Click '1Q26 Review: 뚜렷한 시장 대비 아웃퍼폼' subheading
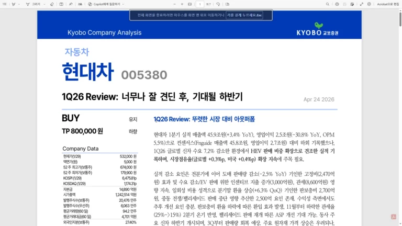402x226 pixels. pos(204,119)
